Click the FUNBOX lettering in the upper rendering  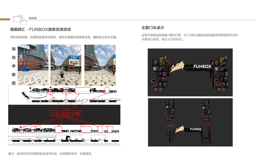pos(202,66)
